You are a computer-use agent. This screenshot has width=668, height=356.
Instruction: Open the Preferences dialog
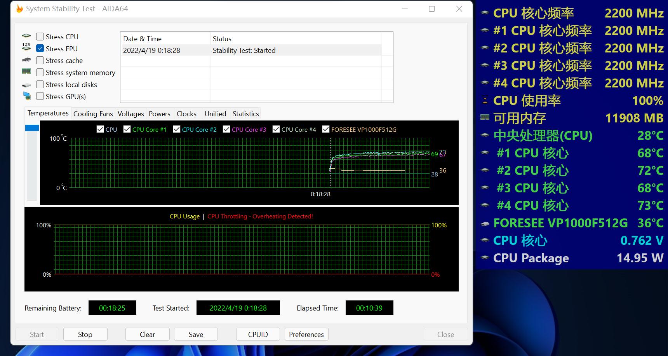point(306,334)
